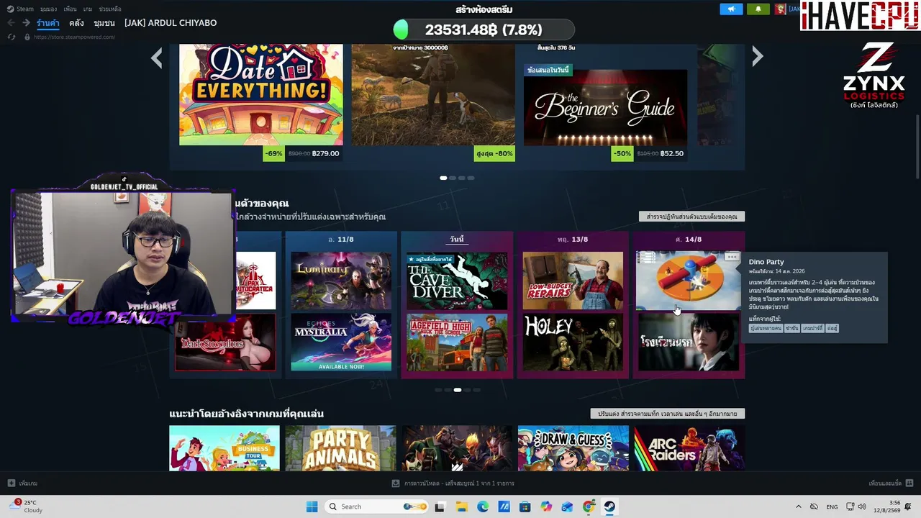Viewport: 921px width, 518px height.
Task: Click the add game plus icon
Action: tap(11, 483)
